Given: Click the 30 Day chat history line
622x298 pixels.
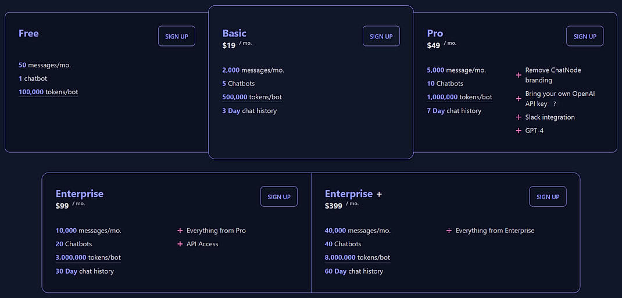Looking at the screenshot, I should pos(85,271).
